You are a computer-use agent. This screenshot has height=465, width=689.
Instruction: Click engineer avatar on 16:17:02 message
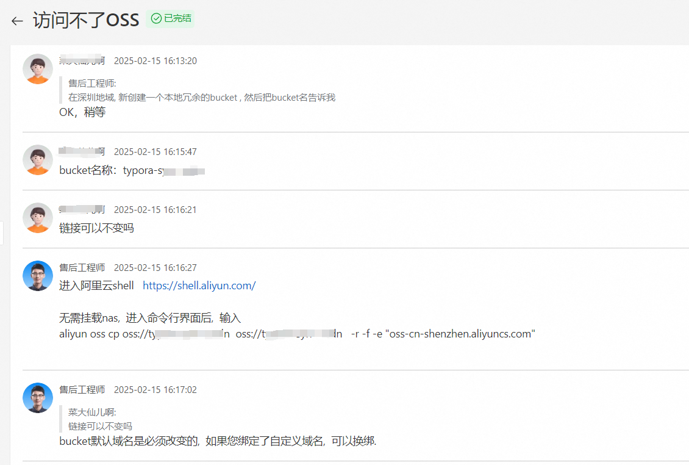point(38,398)
